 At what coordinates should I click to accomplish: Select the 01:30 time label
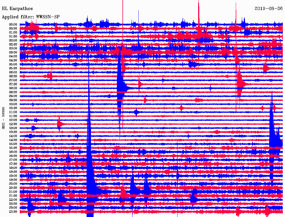point(13,36)
